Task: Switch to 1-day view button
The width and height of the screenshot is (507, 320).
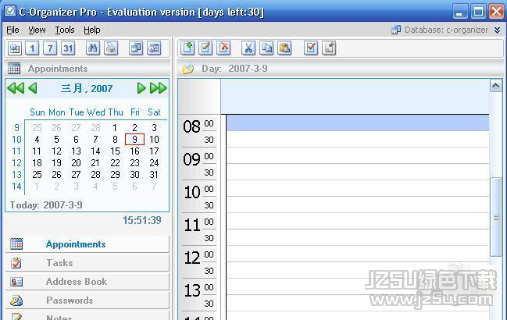Action: tap(32, 48)
